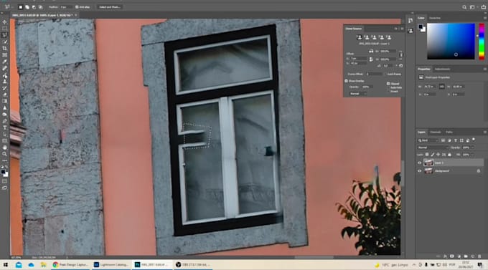This screenshot has height=270, width=488.
Task: Select the Type tool
Action: (x=5, y=127)
